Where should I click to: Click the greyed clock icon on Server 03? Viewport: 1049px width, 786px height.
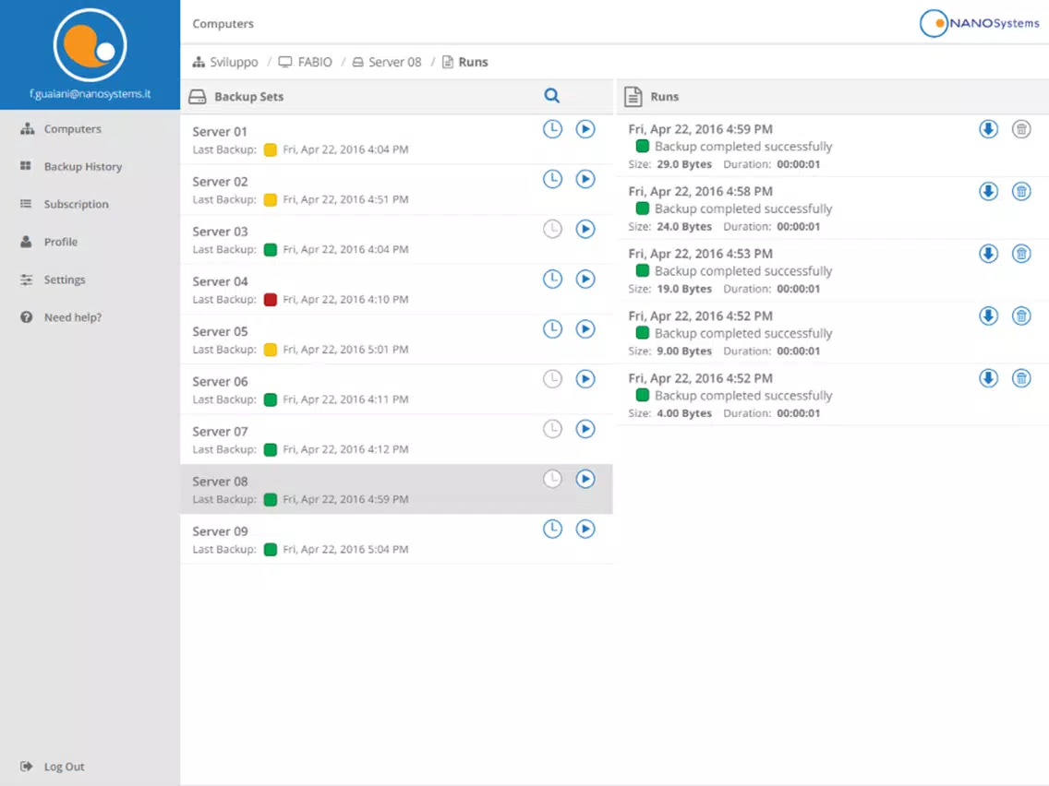(x=552, y=229)
